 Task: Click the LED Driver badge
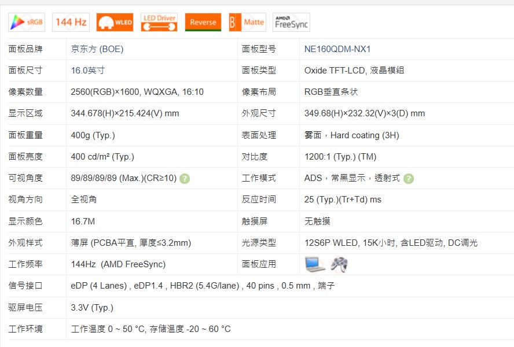coord(159,23)
